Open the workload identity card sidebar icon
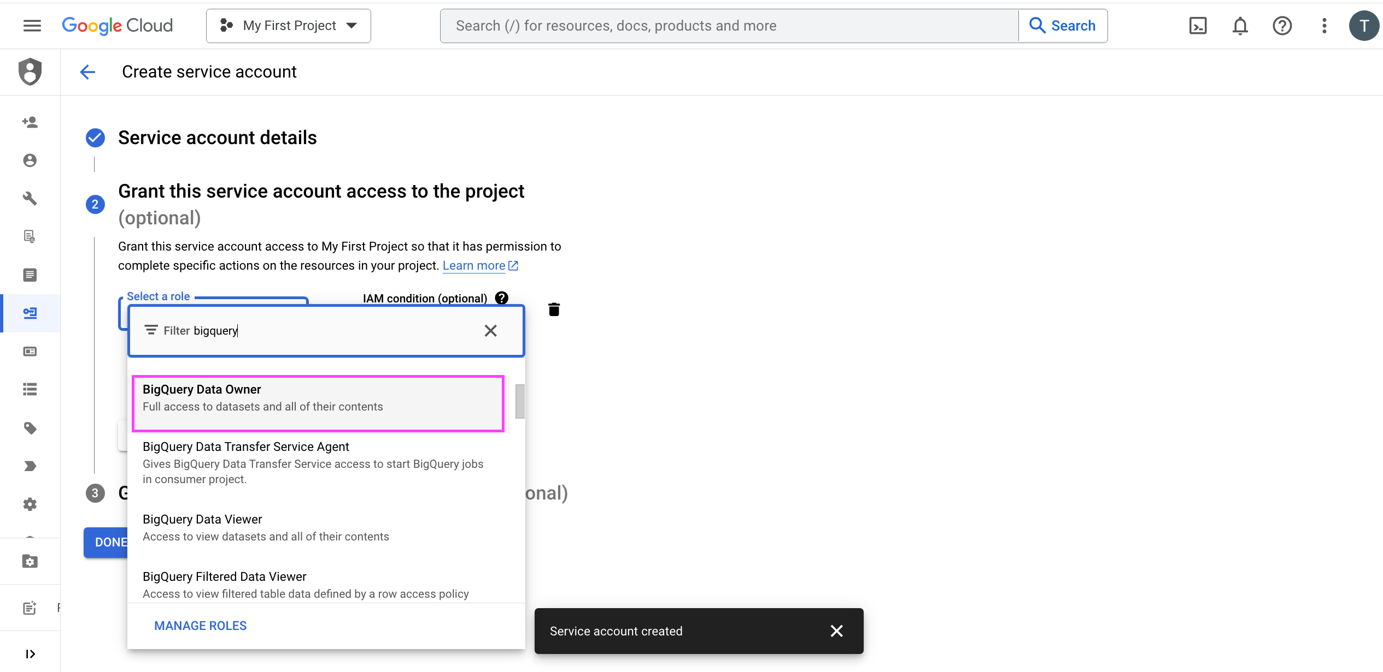Viewport: 1383px width, 672px height. click(30, 352)
